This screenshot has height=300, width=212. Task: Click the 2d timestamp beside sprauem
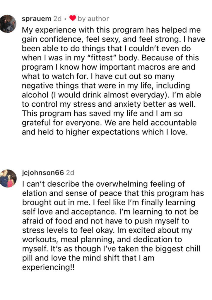57,18
